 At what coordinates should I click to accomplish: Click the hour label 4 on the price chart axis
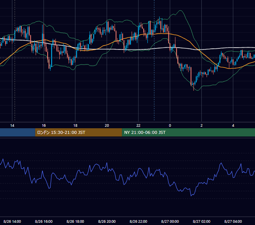[233, 126]
